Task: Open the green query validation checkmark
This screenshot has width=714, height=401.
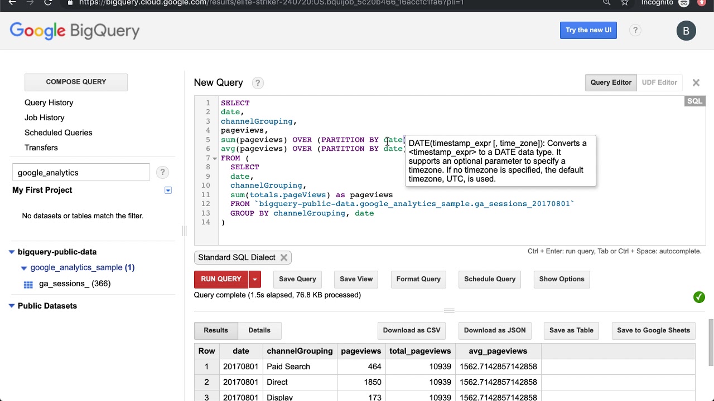Action: [699, 297]
